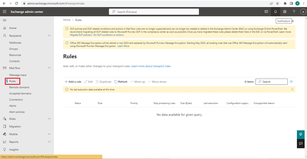Share this page from address bar
The image size is (307, 159).
point(271,4)
